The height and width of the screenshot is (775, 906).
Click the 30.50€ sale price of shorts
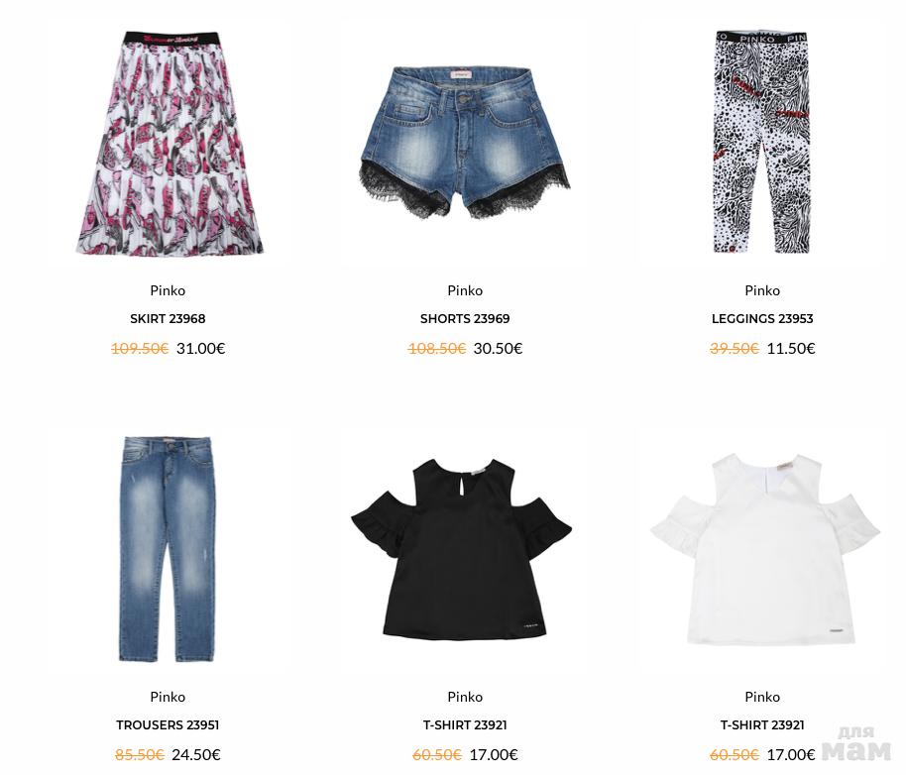pyautogui.click(x=498, y=348)
